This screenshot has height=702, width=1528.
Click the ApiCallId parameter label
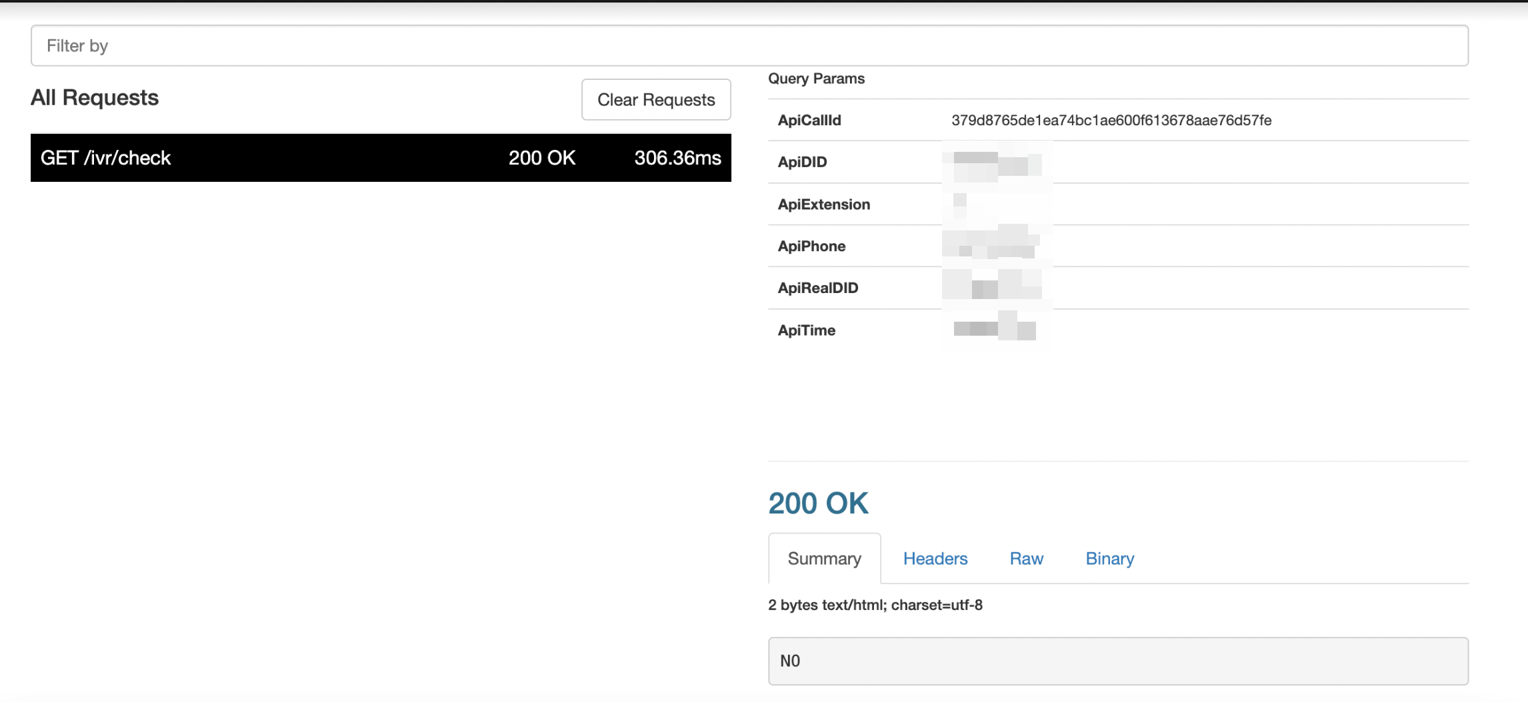click(809, 121)
